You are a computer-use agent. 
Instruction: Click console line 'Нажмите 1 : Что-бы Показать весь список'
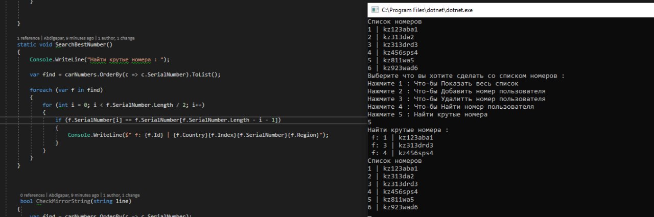point(443,84)
